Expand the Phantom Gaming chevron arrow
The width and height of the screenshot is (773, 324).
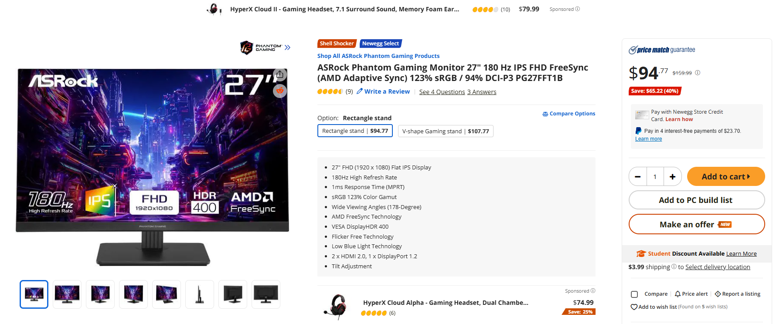(287, 47)
